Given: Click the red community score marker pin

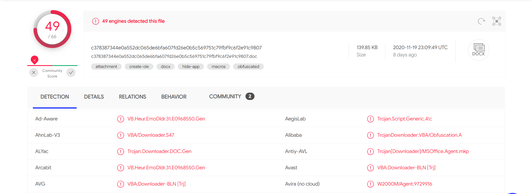Looking at the screenshot, I should click(x=35, y=60).
